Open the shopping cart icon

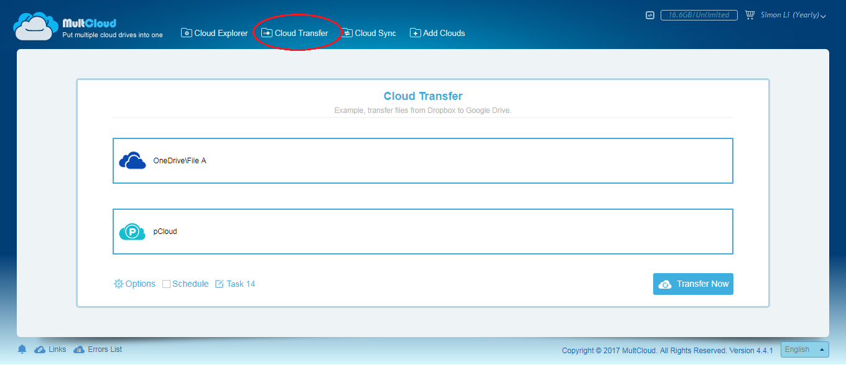coord(750,15)
